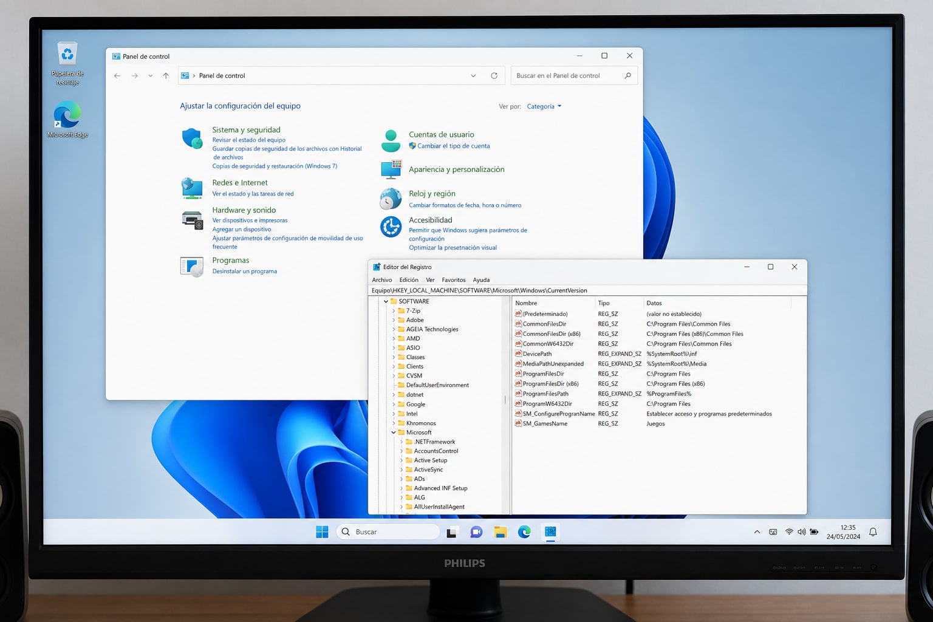
Task: Open recent locations chevron in Panel de control
Action: [150, 76]
